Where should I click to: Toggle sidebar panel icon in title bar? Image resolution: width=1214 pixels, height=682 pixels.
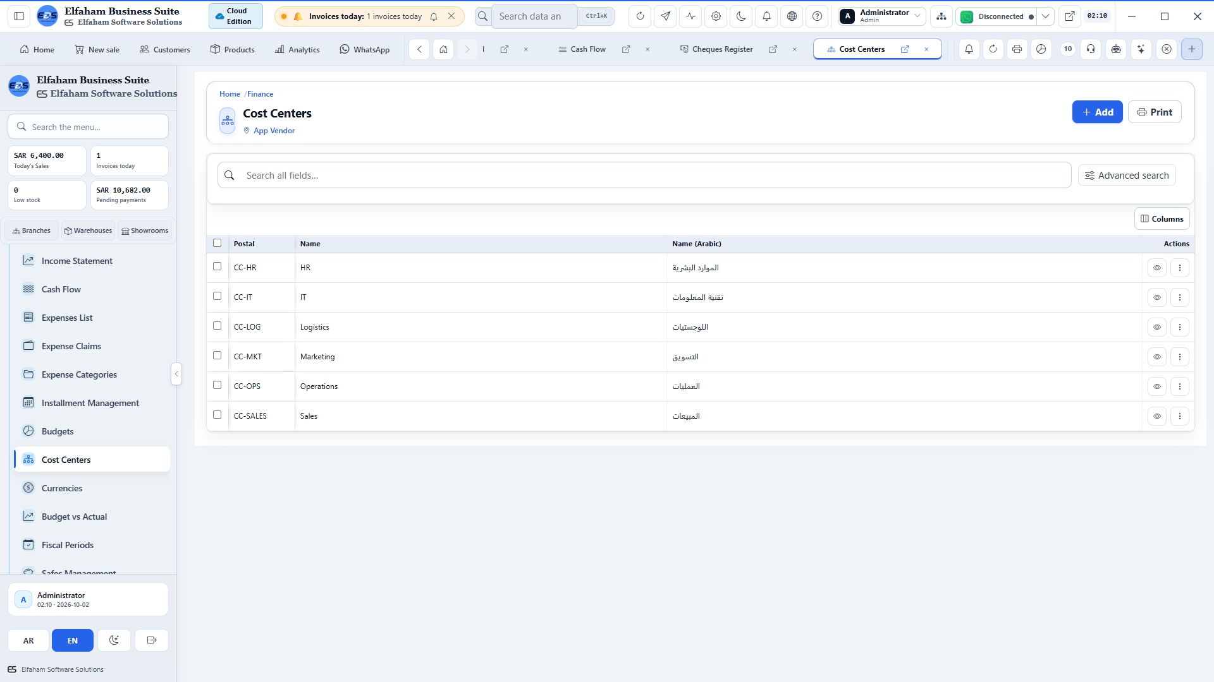pyautogui.click(x=19, y=16)
